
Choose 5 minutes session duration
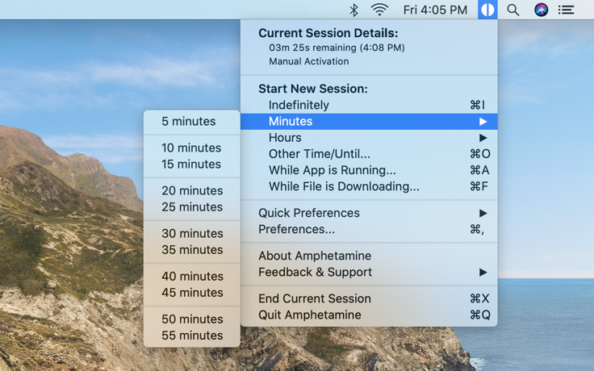coord(192,122)
